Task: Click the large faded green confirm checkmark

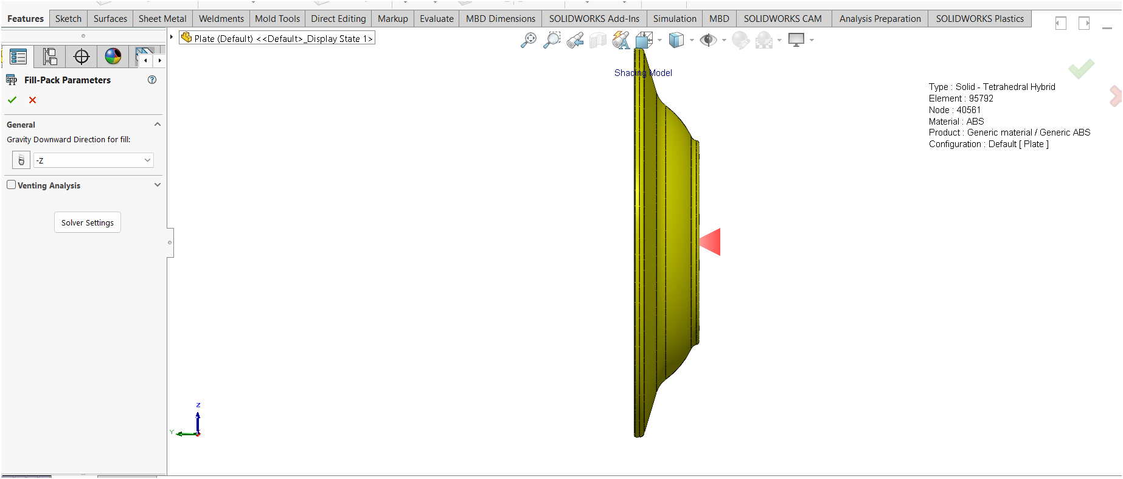Action: click(1081, 69)
